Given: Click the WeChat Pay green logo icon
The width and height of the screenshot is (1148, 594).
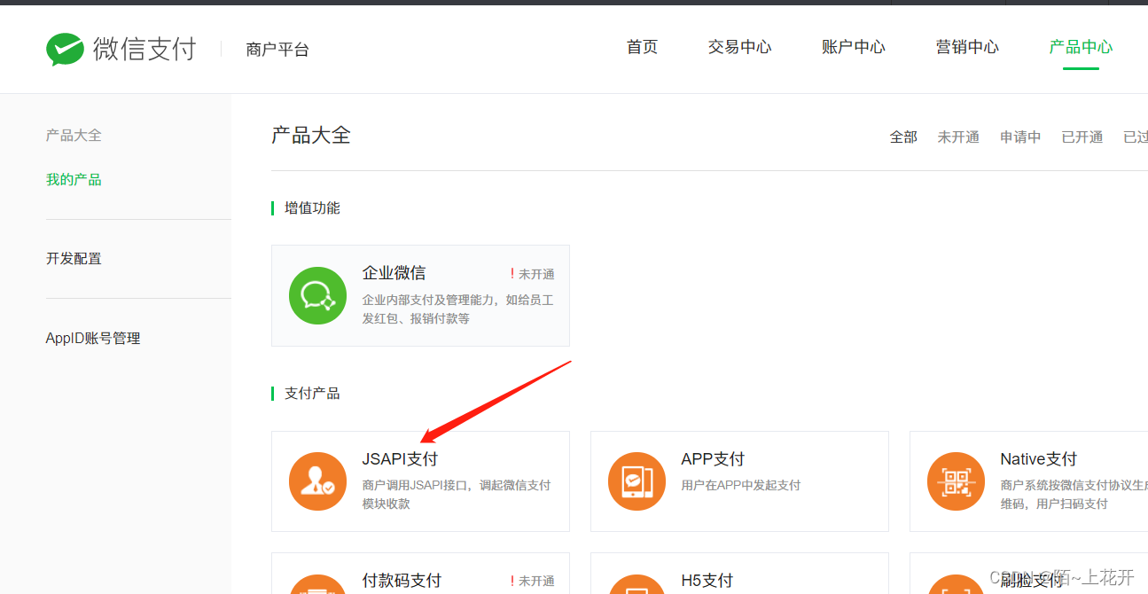Looking at the screenshot, I should click(65, 50).
